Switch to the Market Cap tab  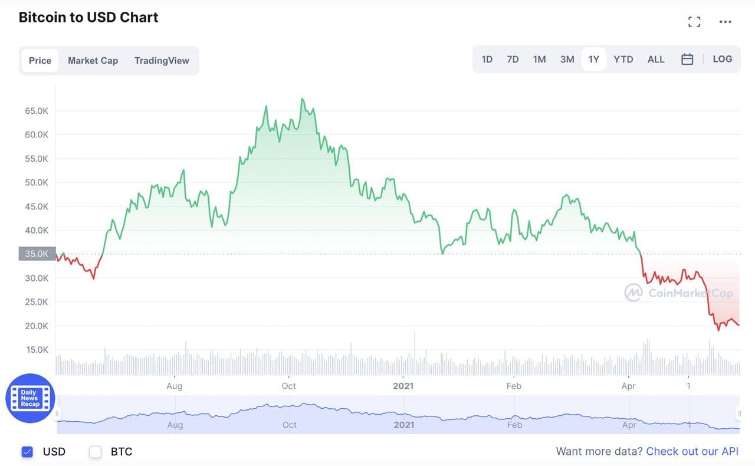[x=93, y=60]
